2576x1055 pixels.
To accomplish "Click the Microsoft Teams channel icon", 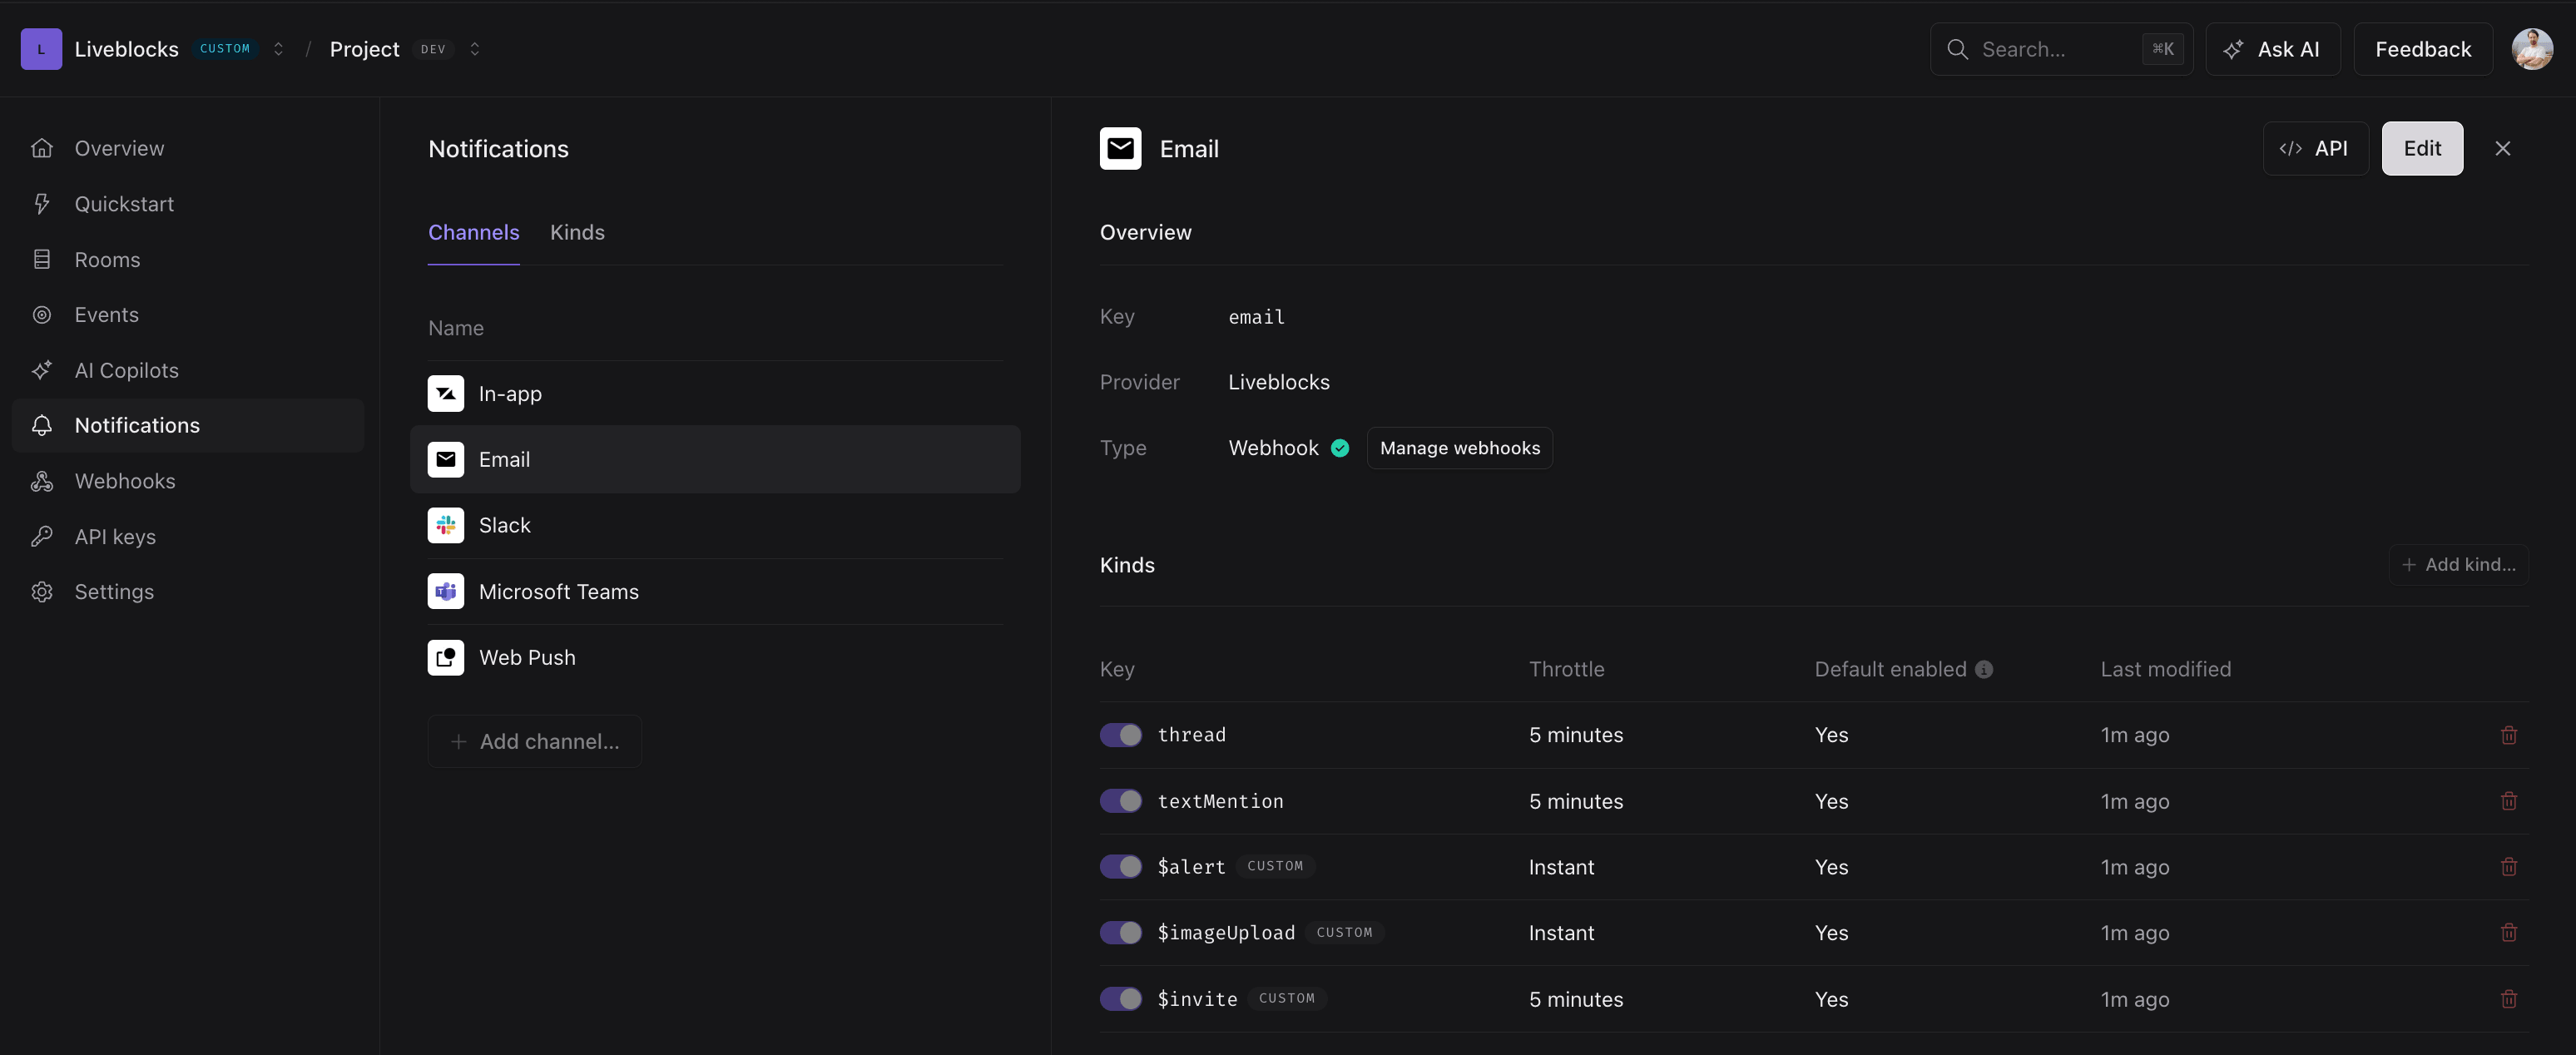I will 445,591.
